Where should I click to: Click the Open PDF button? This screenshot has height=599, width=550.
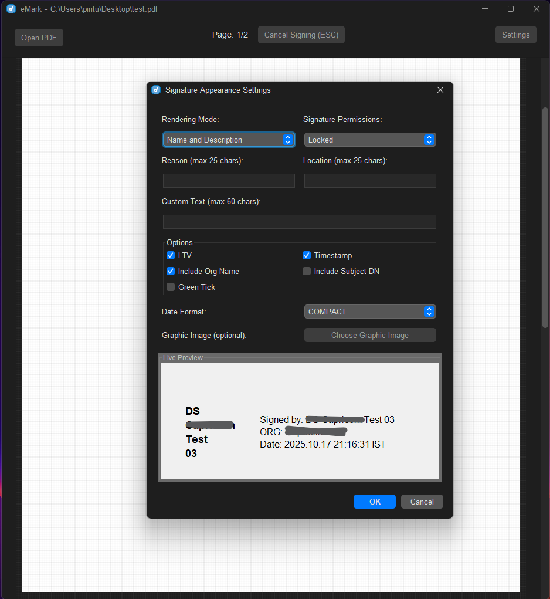[x=38, y=37]
